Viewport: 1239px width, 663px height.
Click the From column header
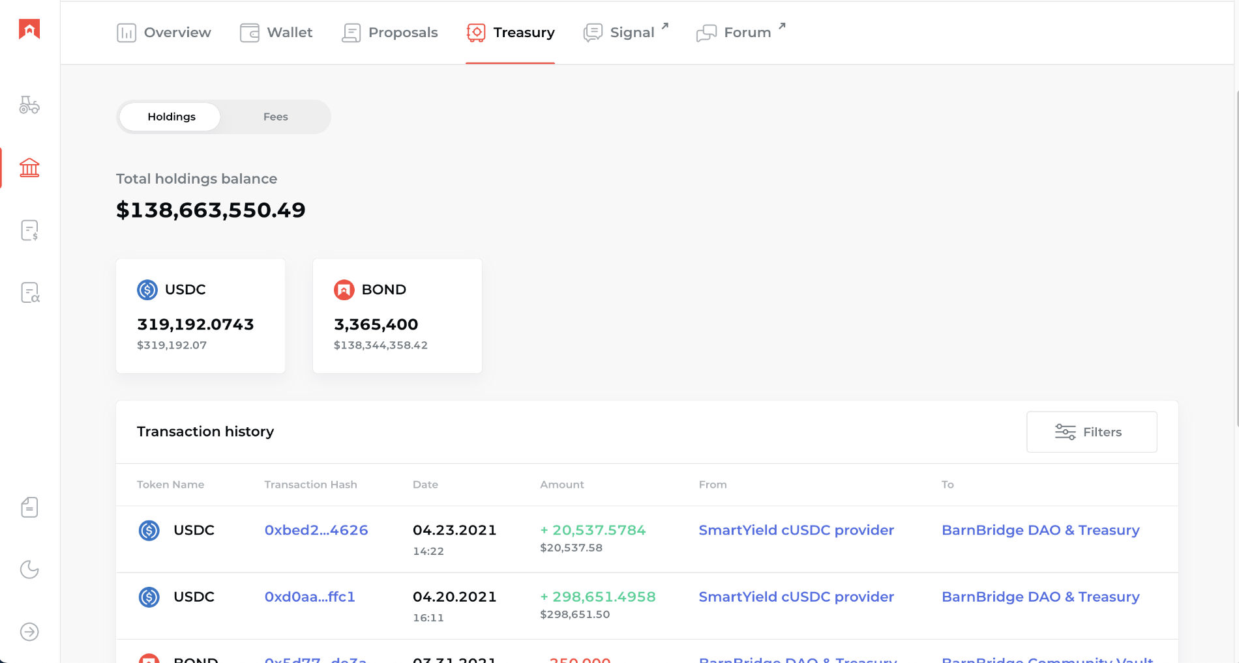713,485
